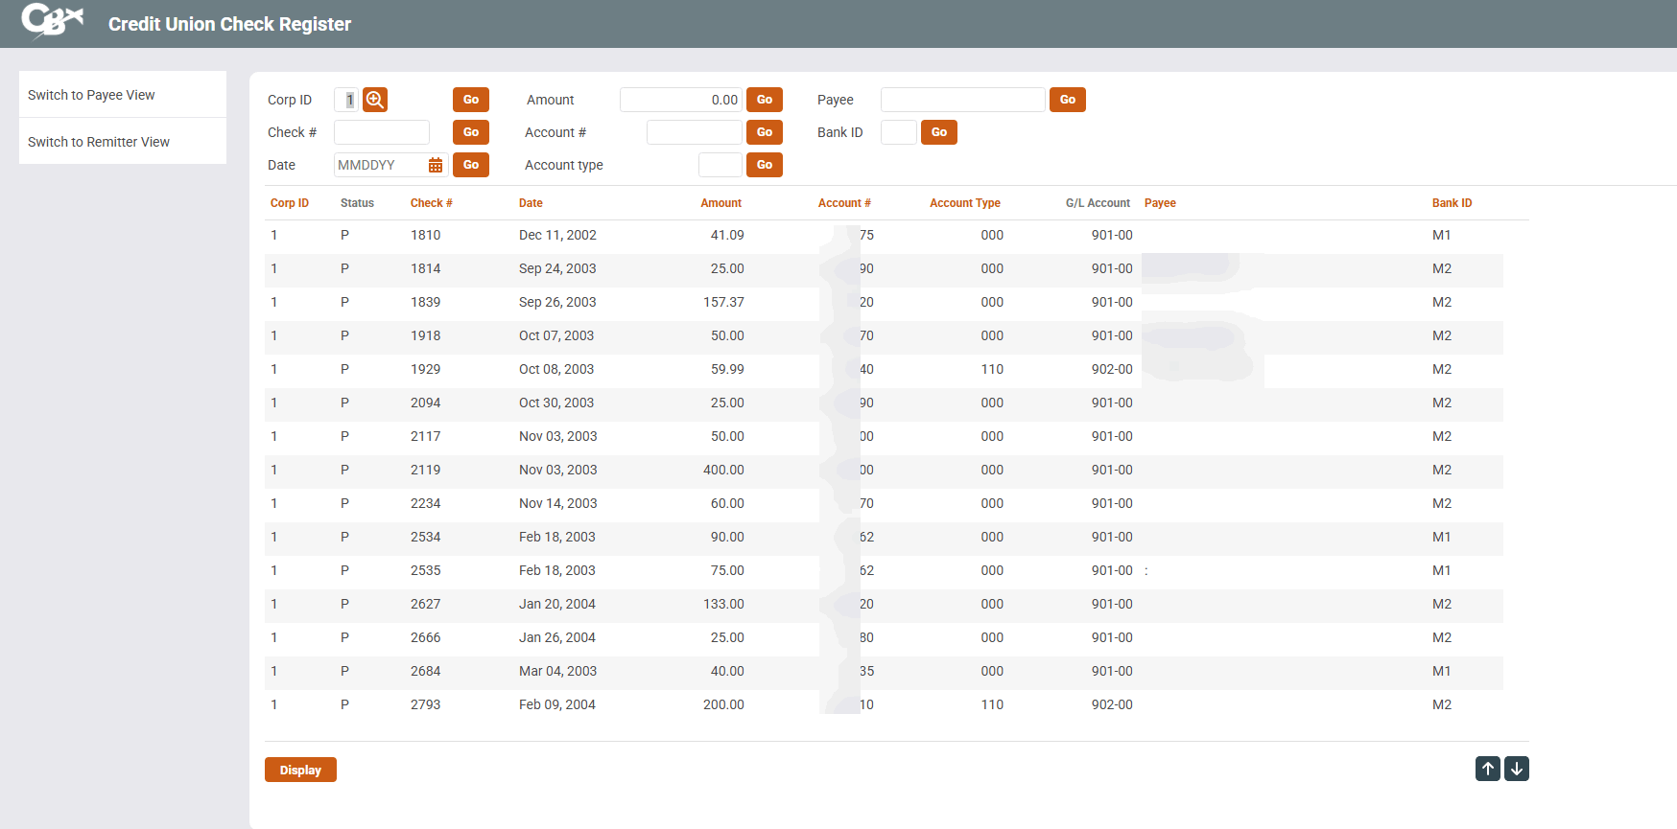Click the date Jan 26, 2004

point(557,637)
